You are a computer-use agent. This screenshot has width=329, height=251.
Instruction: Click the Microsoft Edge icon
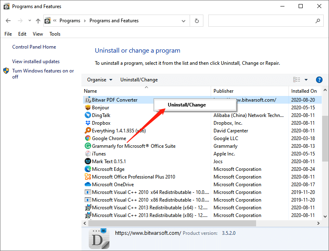[87, 169]
